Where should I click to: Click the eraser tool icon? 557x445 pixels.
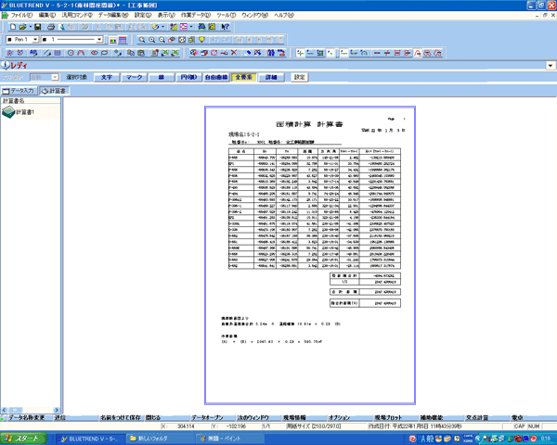click(x=248, y=53)
